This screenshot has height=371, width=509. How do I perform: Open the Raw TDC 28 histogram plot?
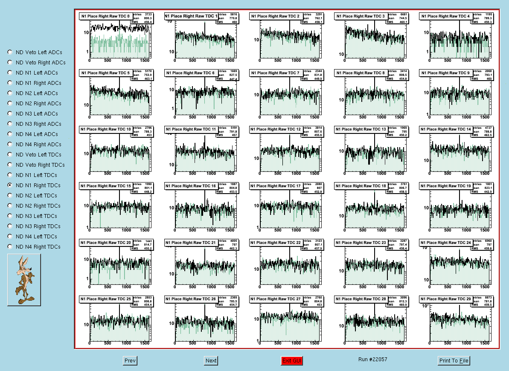pyautogui.click(x=371, y=320)
